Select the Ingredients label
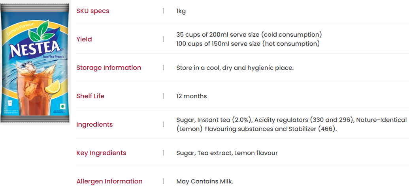409x187 pixels. 94,125
